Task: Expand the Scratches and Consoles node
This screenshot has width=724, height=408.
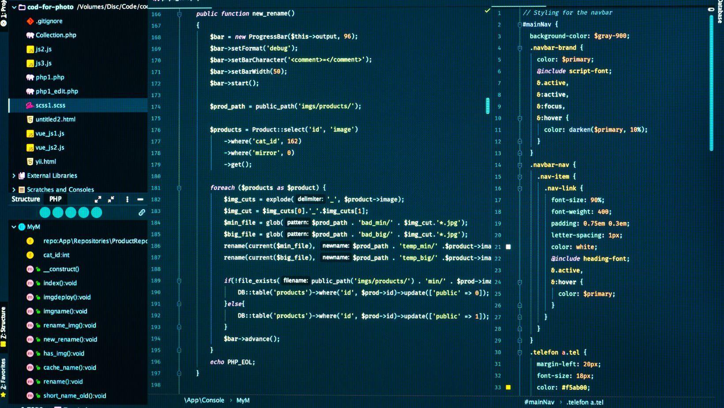Action: (14, 190)
